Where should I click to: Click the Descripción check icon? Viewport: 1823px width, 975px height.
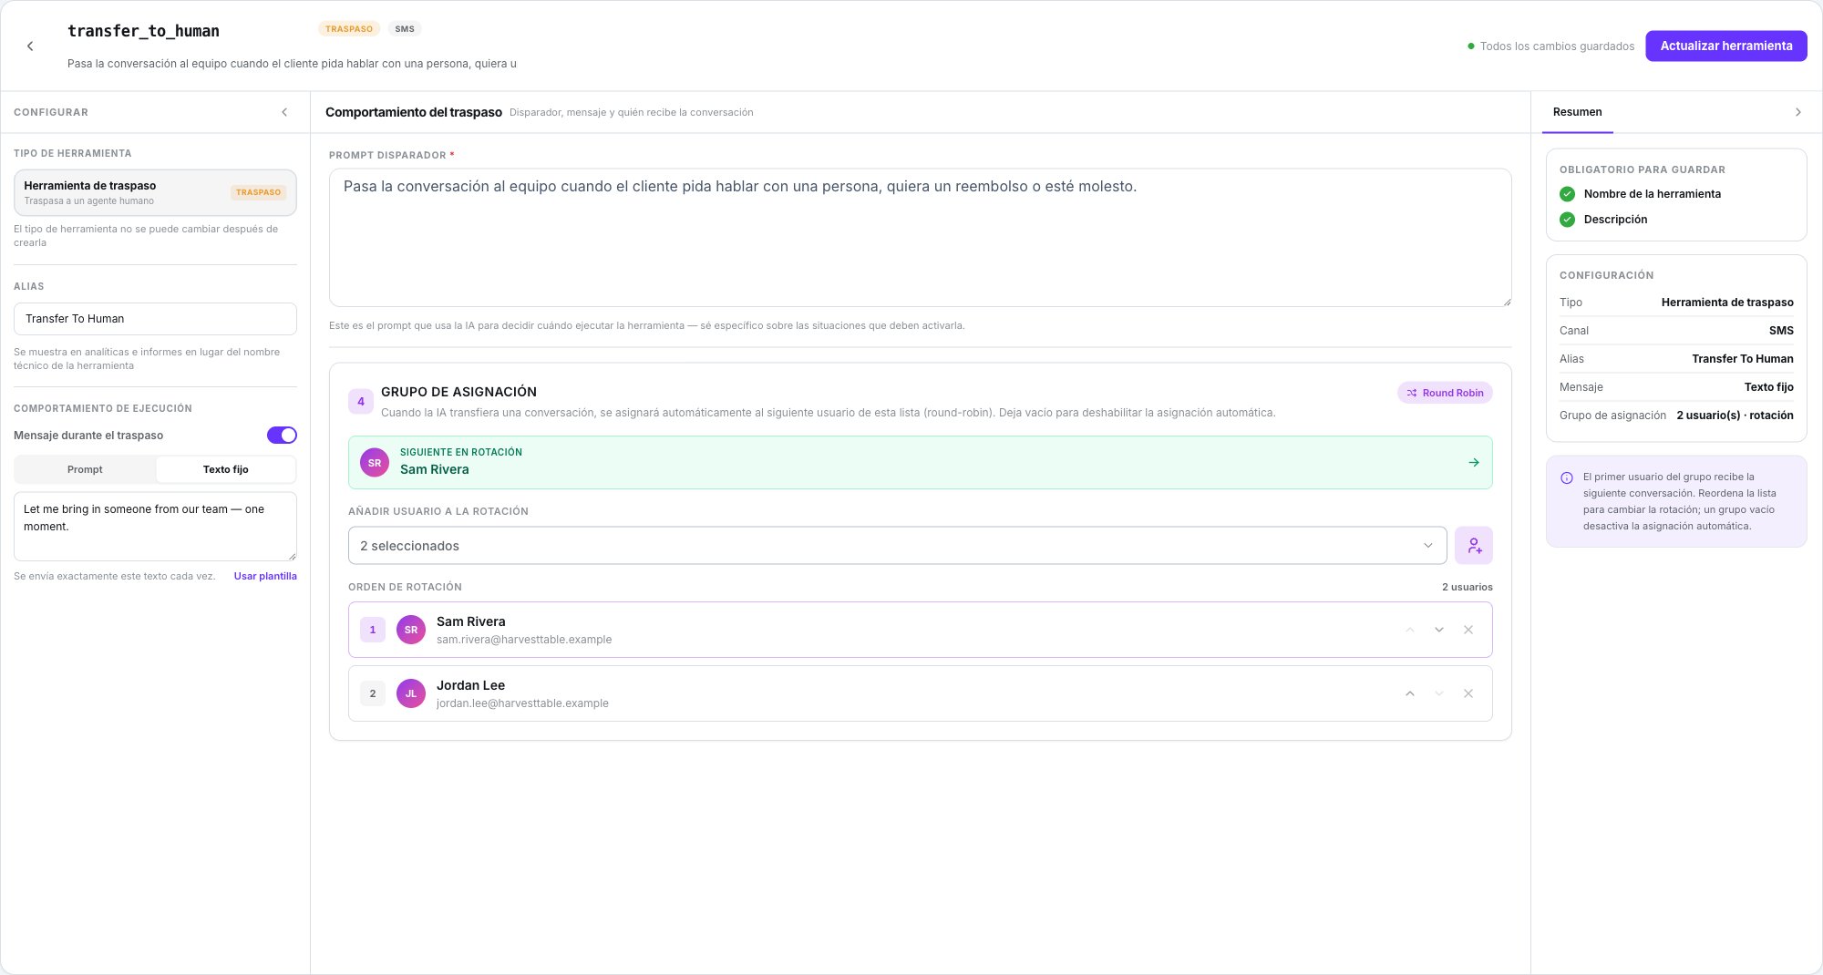[1567, 220]
